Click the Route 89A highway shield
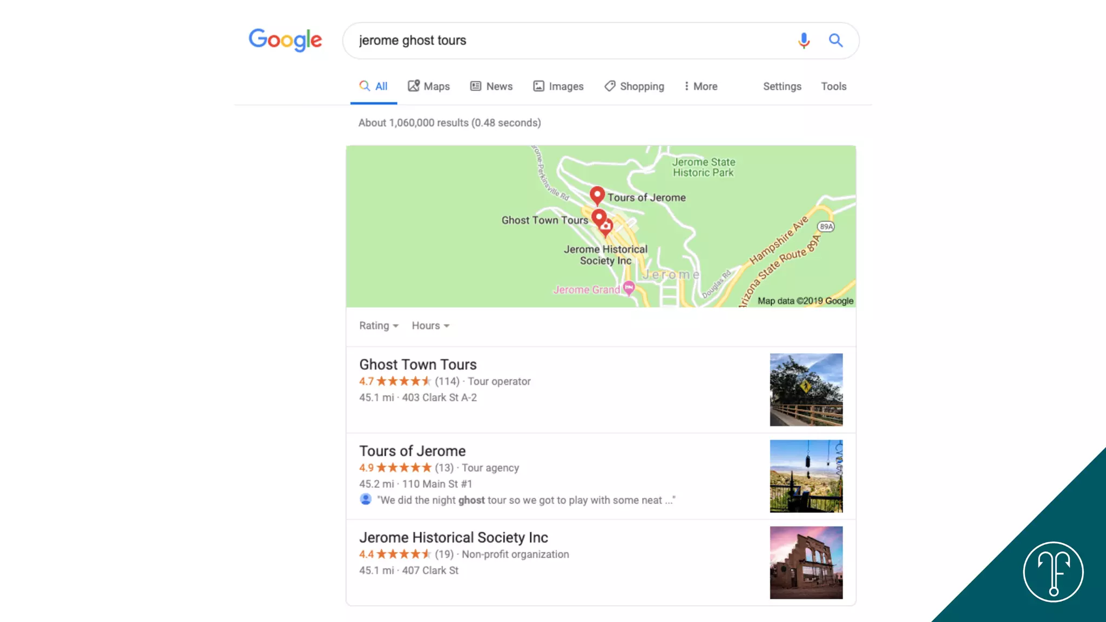 pyautogui.click(x=826, y=227)
